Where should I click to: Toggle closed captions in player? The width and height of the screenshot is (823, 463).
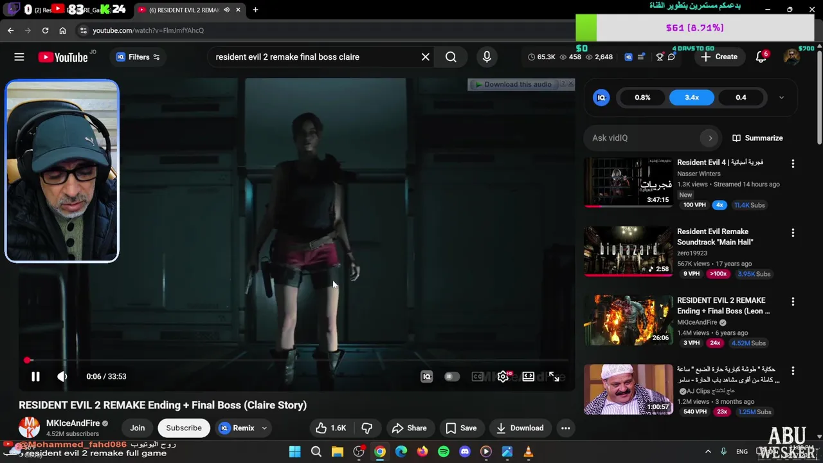point(477,377)
